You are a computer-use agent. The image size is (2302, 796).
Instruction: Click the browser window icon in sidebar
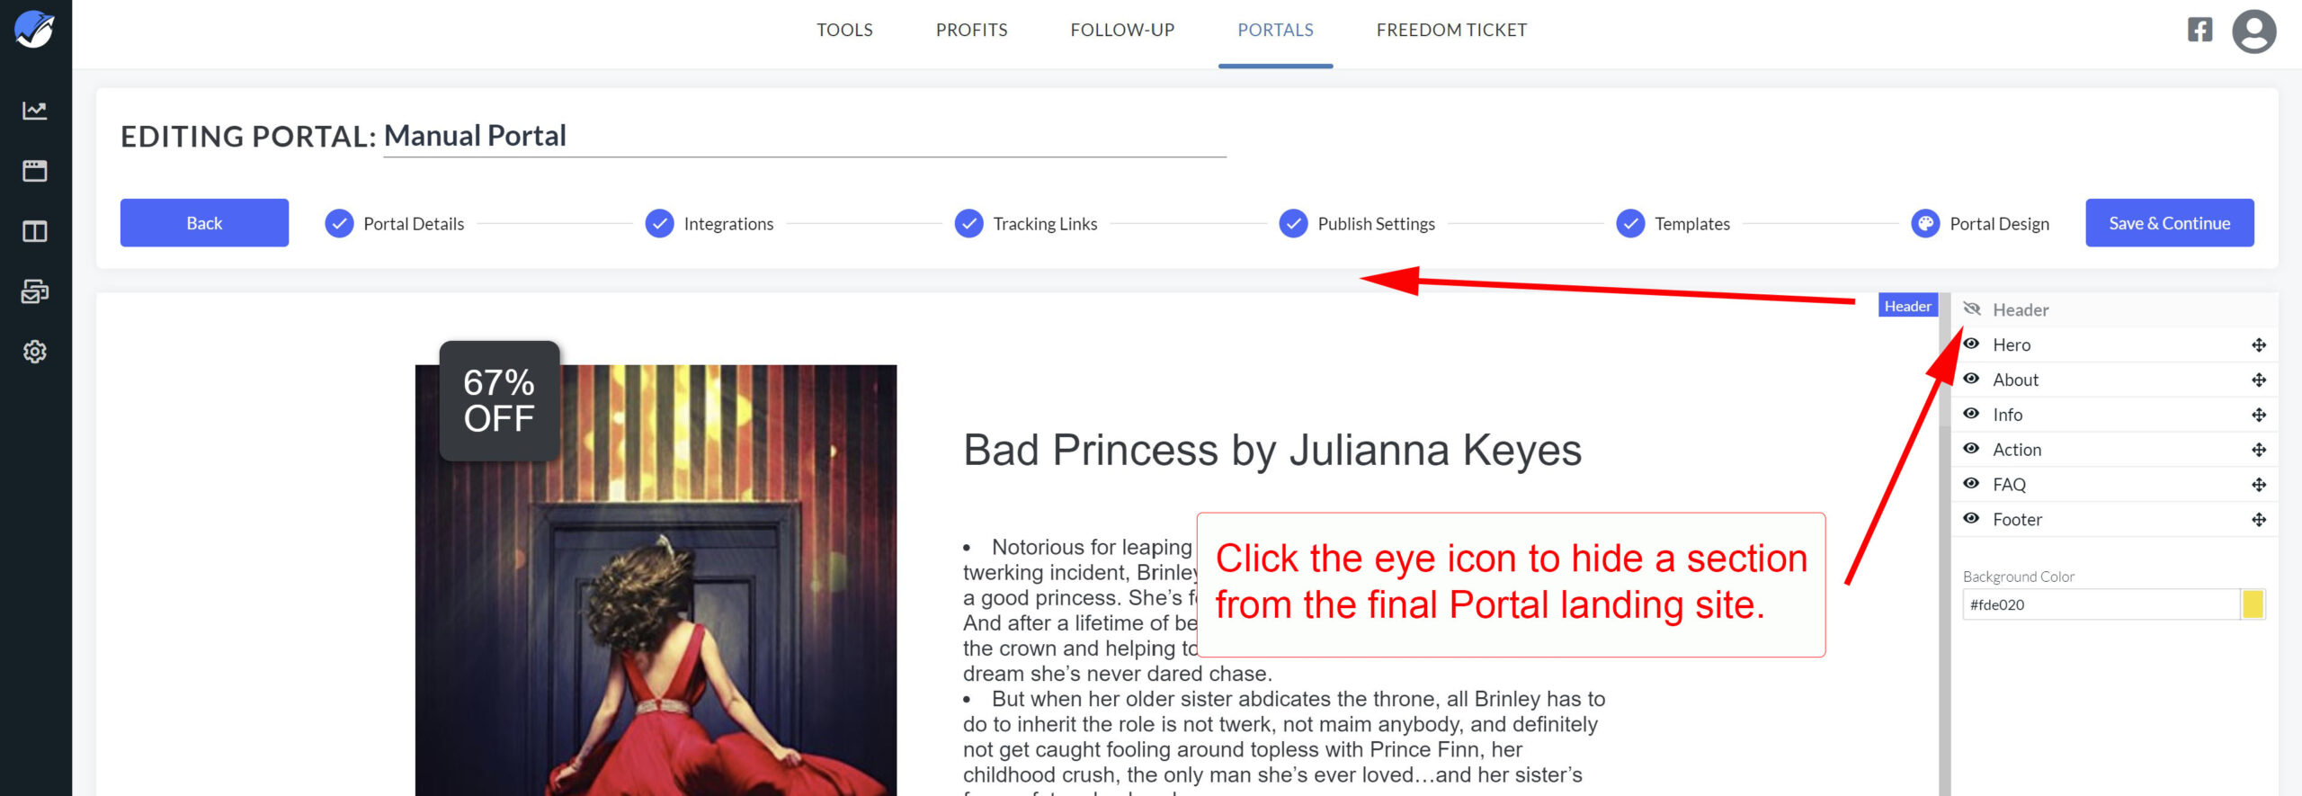(34, 171)
